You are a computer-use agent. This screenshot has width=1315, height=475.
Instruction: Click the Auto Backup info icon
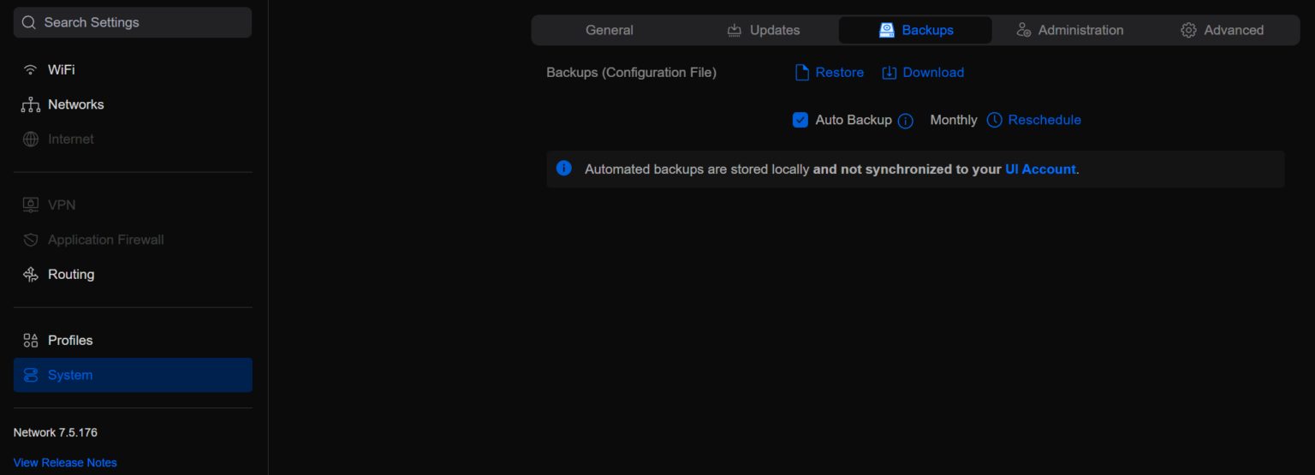tap(906, 121)
